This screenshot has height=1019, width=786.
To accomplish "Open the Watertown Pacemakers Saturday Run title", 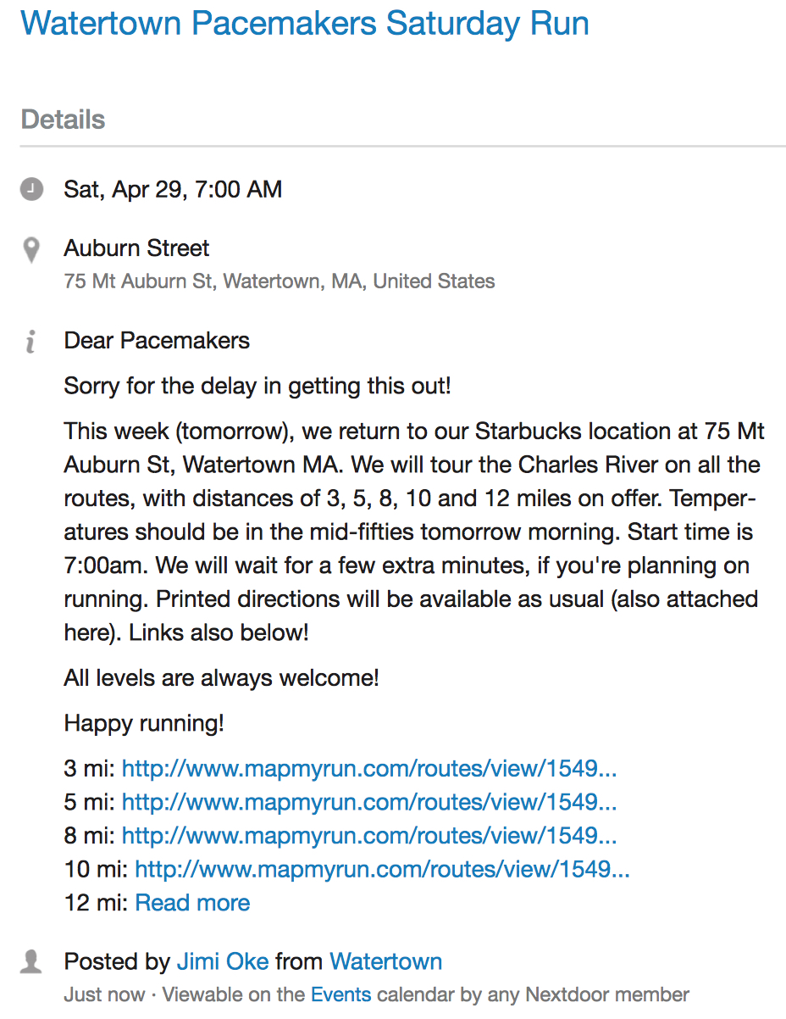I will (x=305, y=23).
